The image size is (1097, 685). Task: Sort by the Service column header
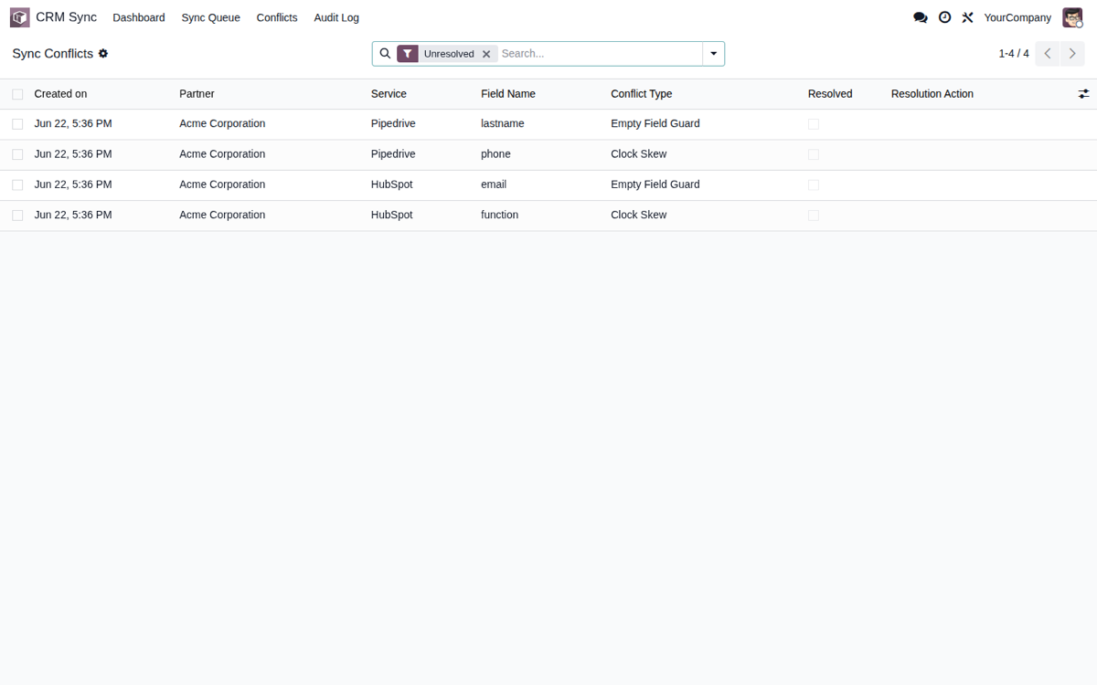pyautogui.click(x=389, y=94)
